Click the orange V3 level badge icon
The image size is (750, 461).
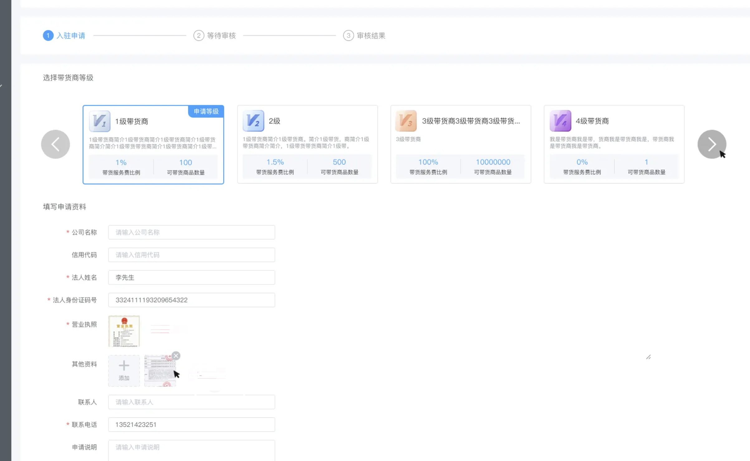click(406, 121)
